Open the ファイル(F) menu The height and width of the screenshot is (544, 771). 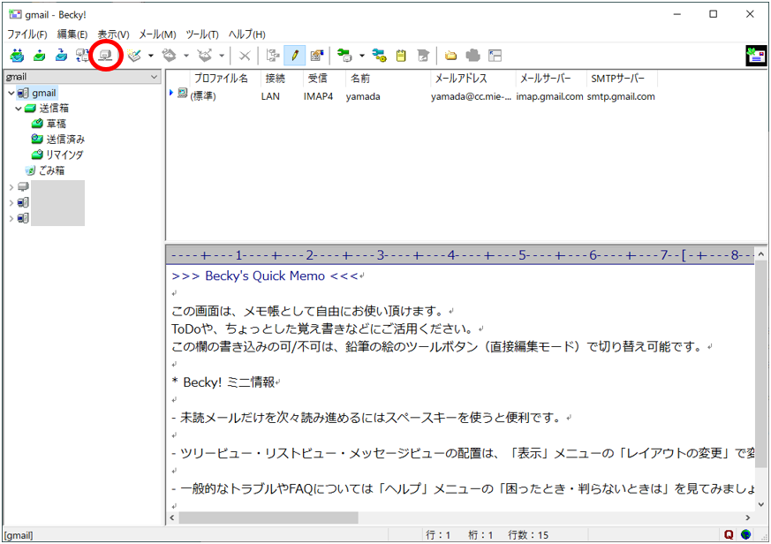[x=27, y=34]
